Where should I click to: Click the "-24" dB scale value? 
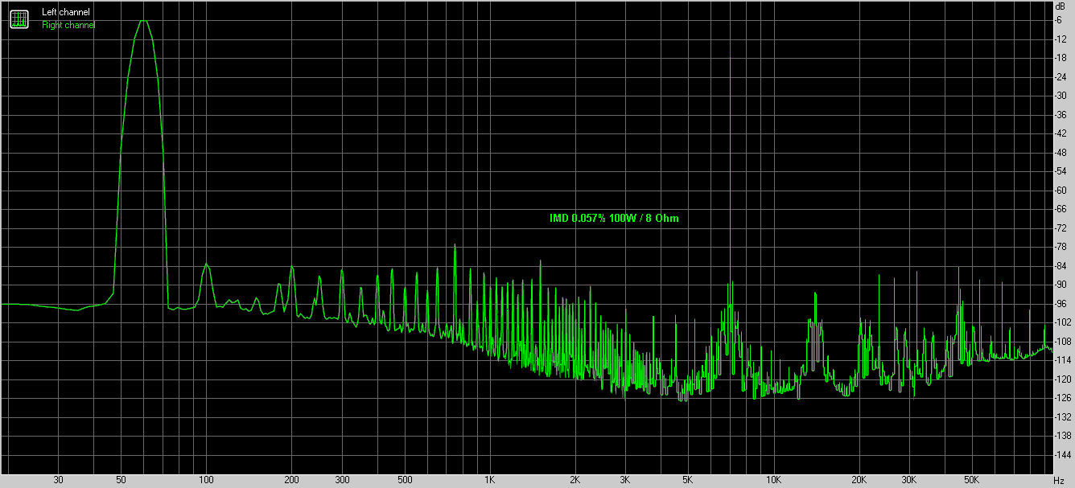[x=1061, y=77]
